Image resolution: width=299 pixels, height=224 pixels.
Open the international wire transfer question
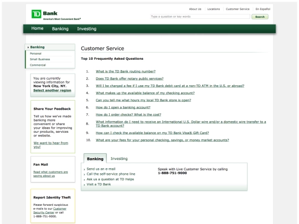point(181,124)
